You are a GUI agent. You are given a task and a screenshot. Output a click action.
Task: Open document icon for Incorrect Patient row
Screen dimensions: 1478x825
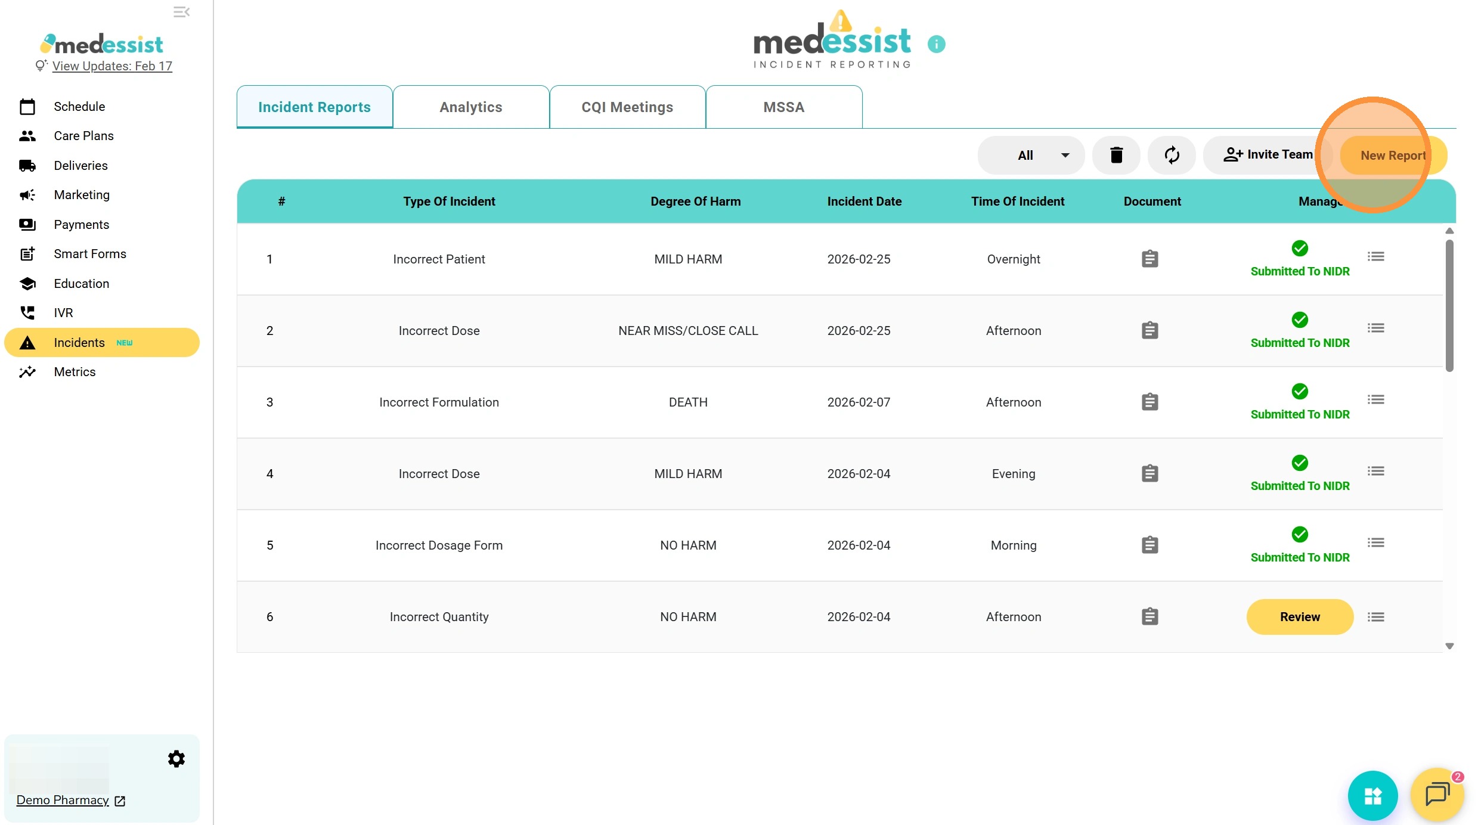pos(1149,259)
